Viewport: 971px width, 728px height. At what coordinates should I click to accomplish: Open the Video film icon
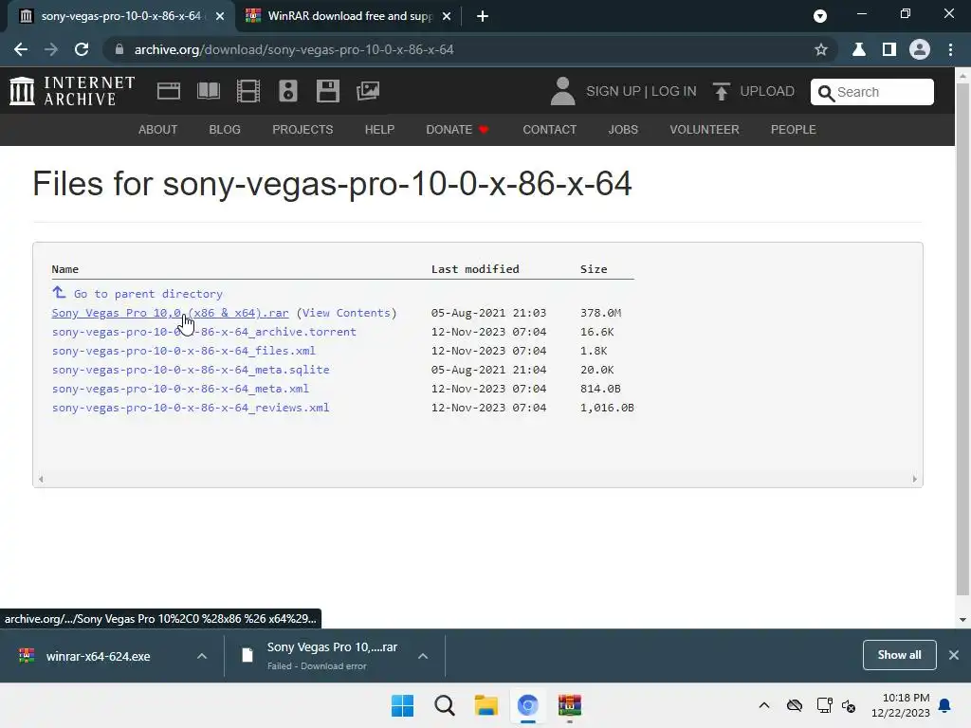(x=248, y=91)
